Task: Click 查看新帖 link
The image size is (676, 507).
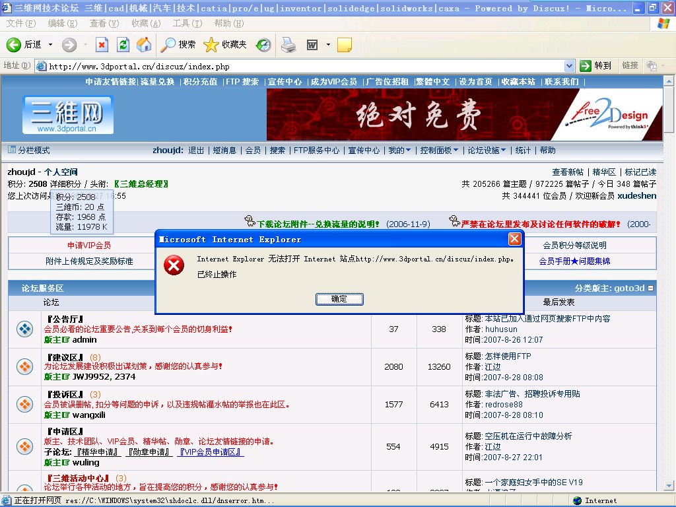Action: (568, 172)
